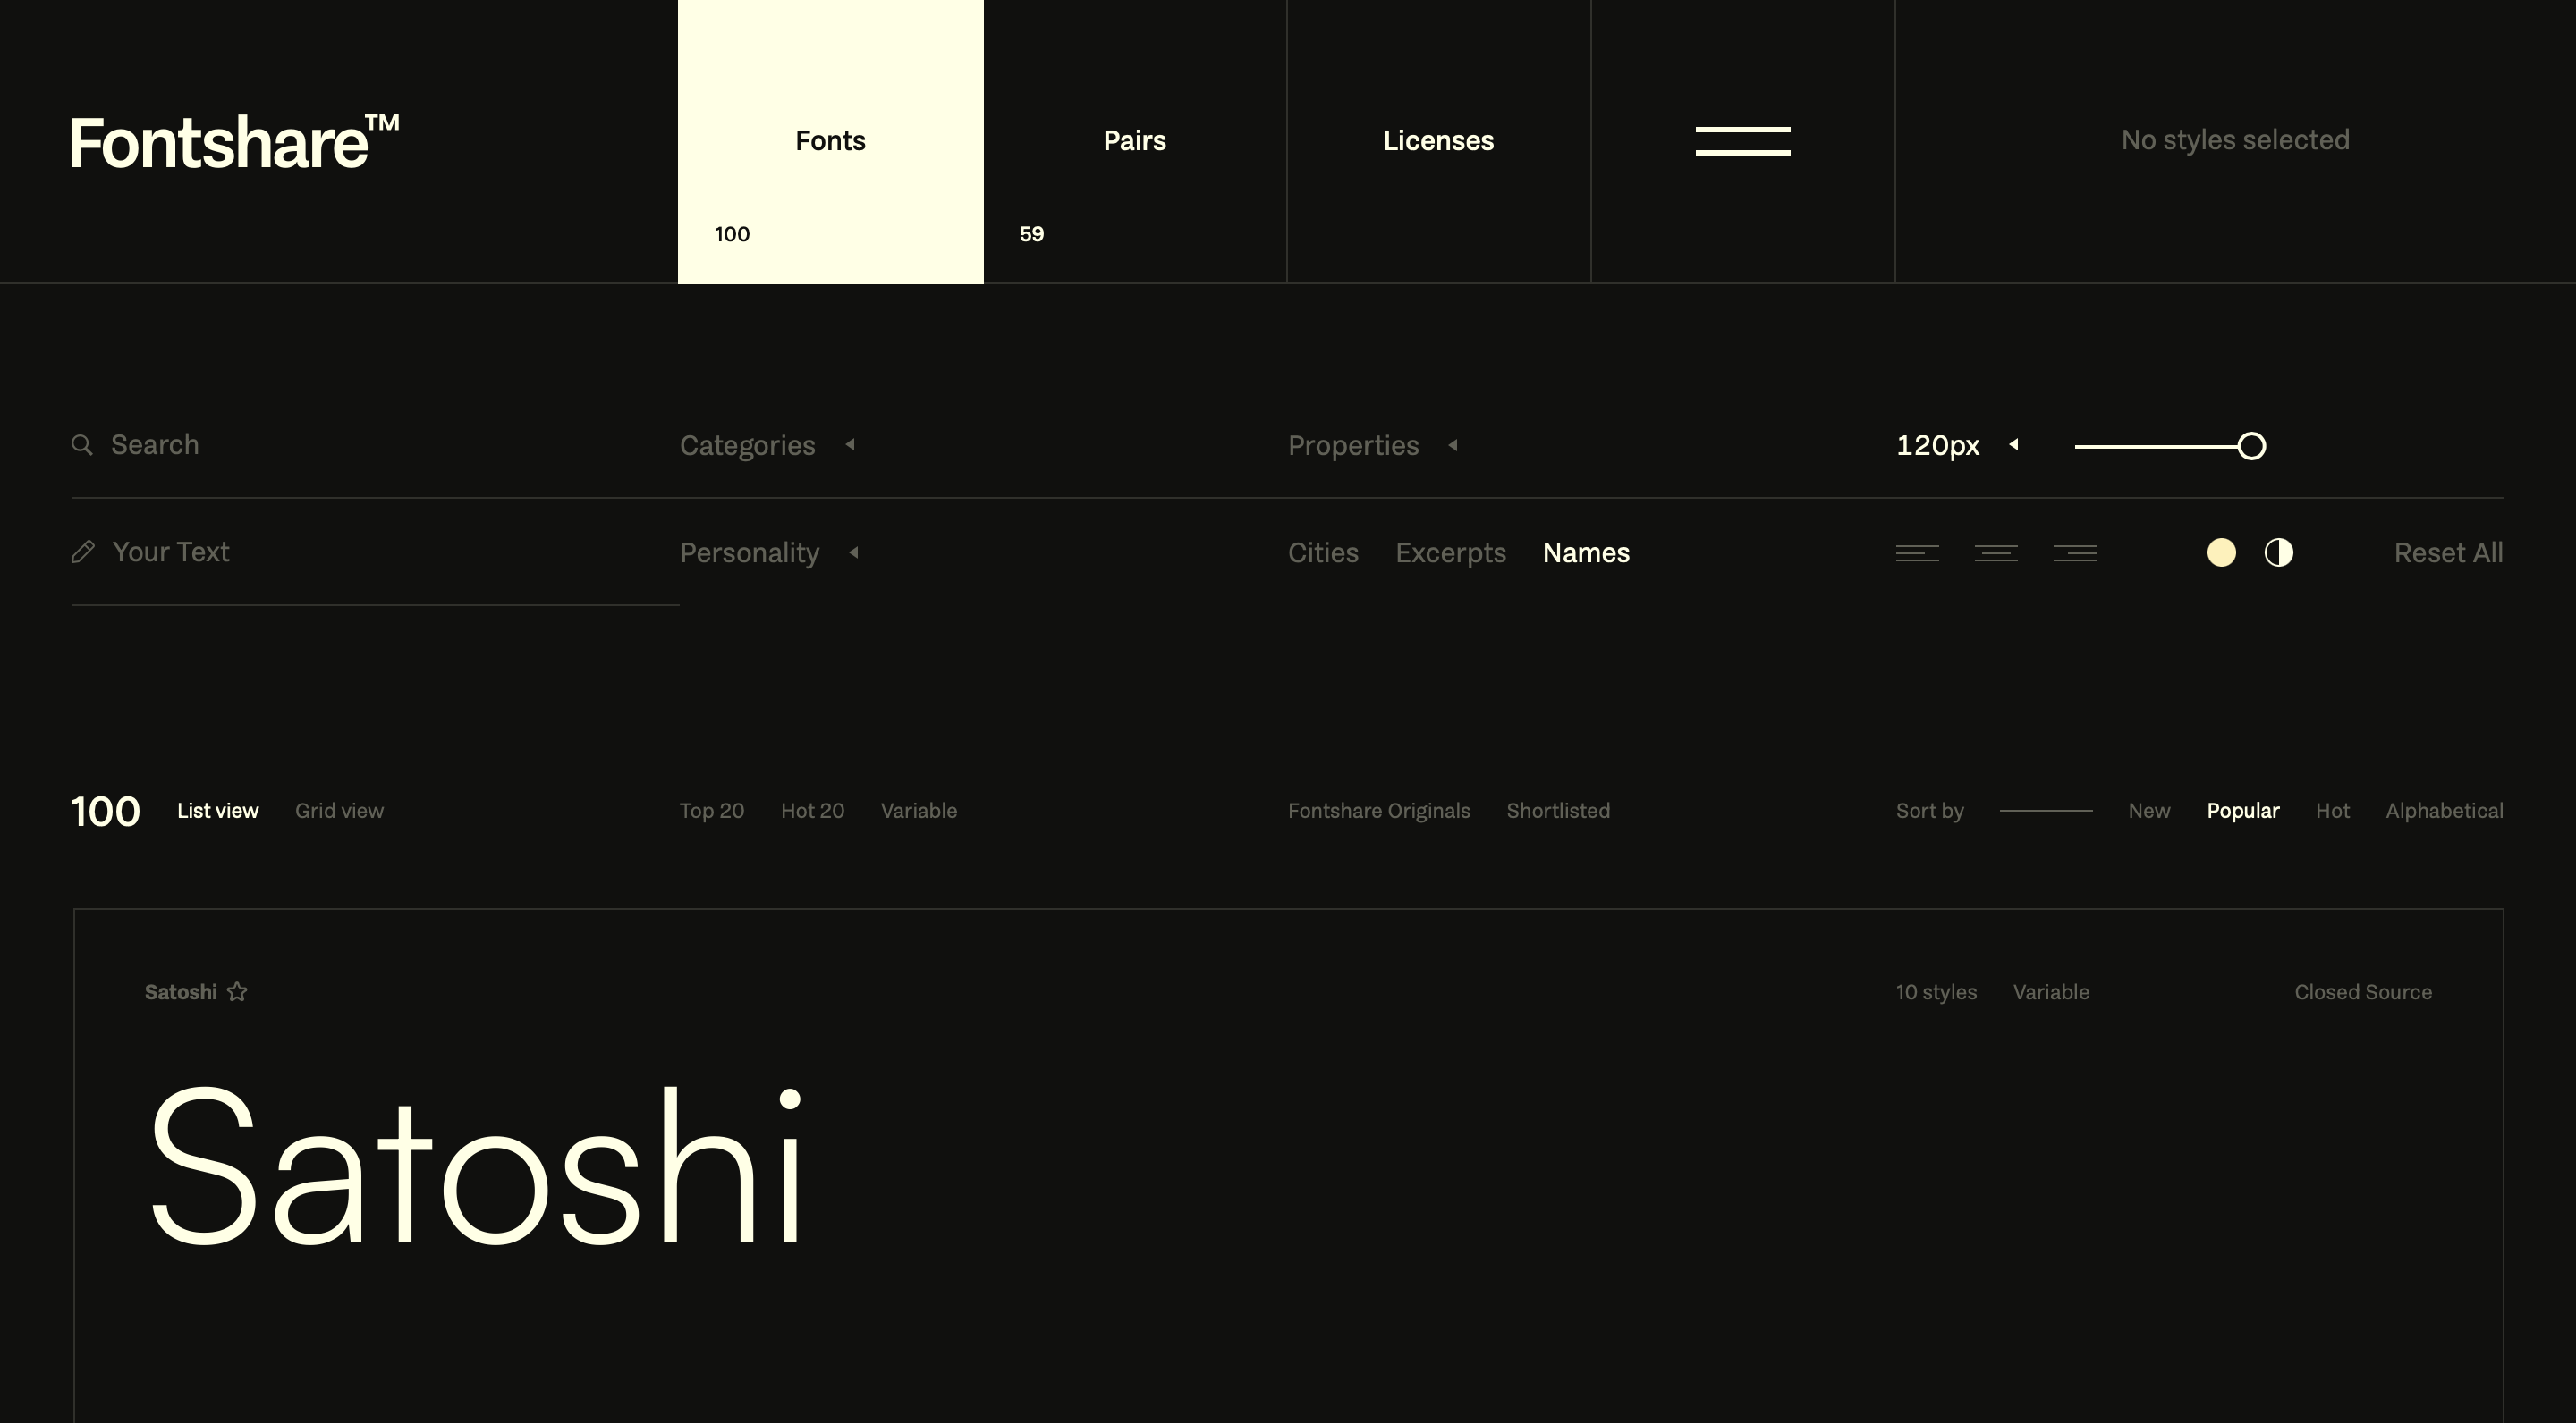Set preview text to right alignment
The image size is (2576, 1423).
[2074, 552]
